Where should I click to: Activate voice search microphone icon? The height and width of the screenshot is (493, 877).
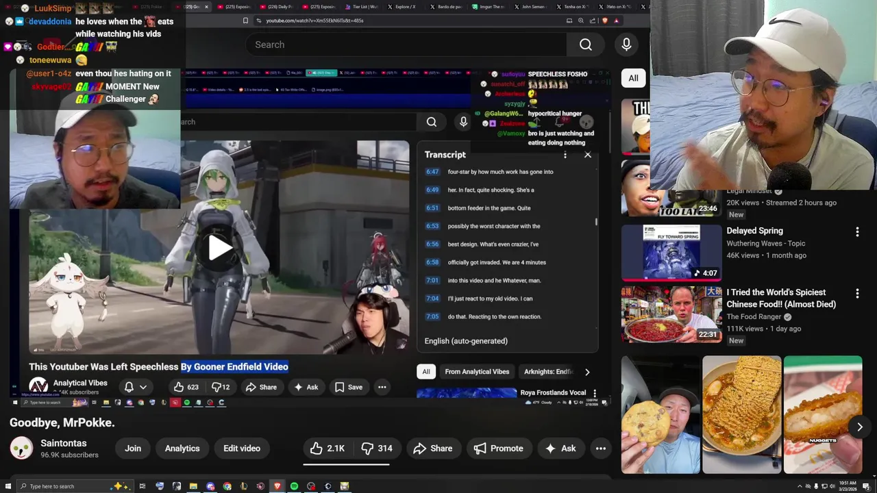pyautogui.click(x=626, y=45)
